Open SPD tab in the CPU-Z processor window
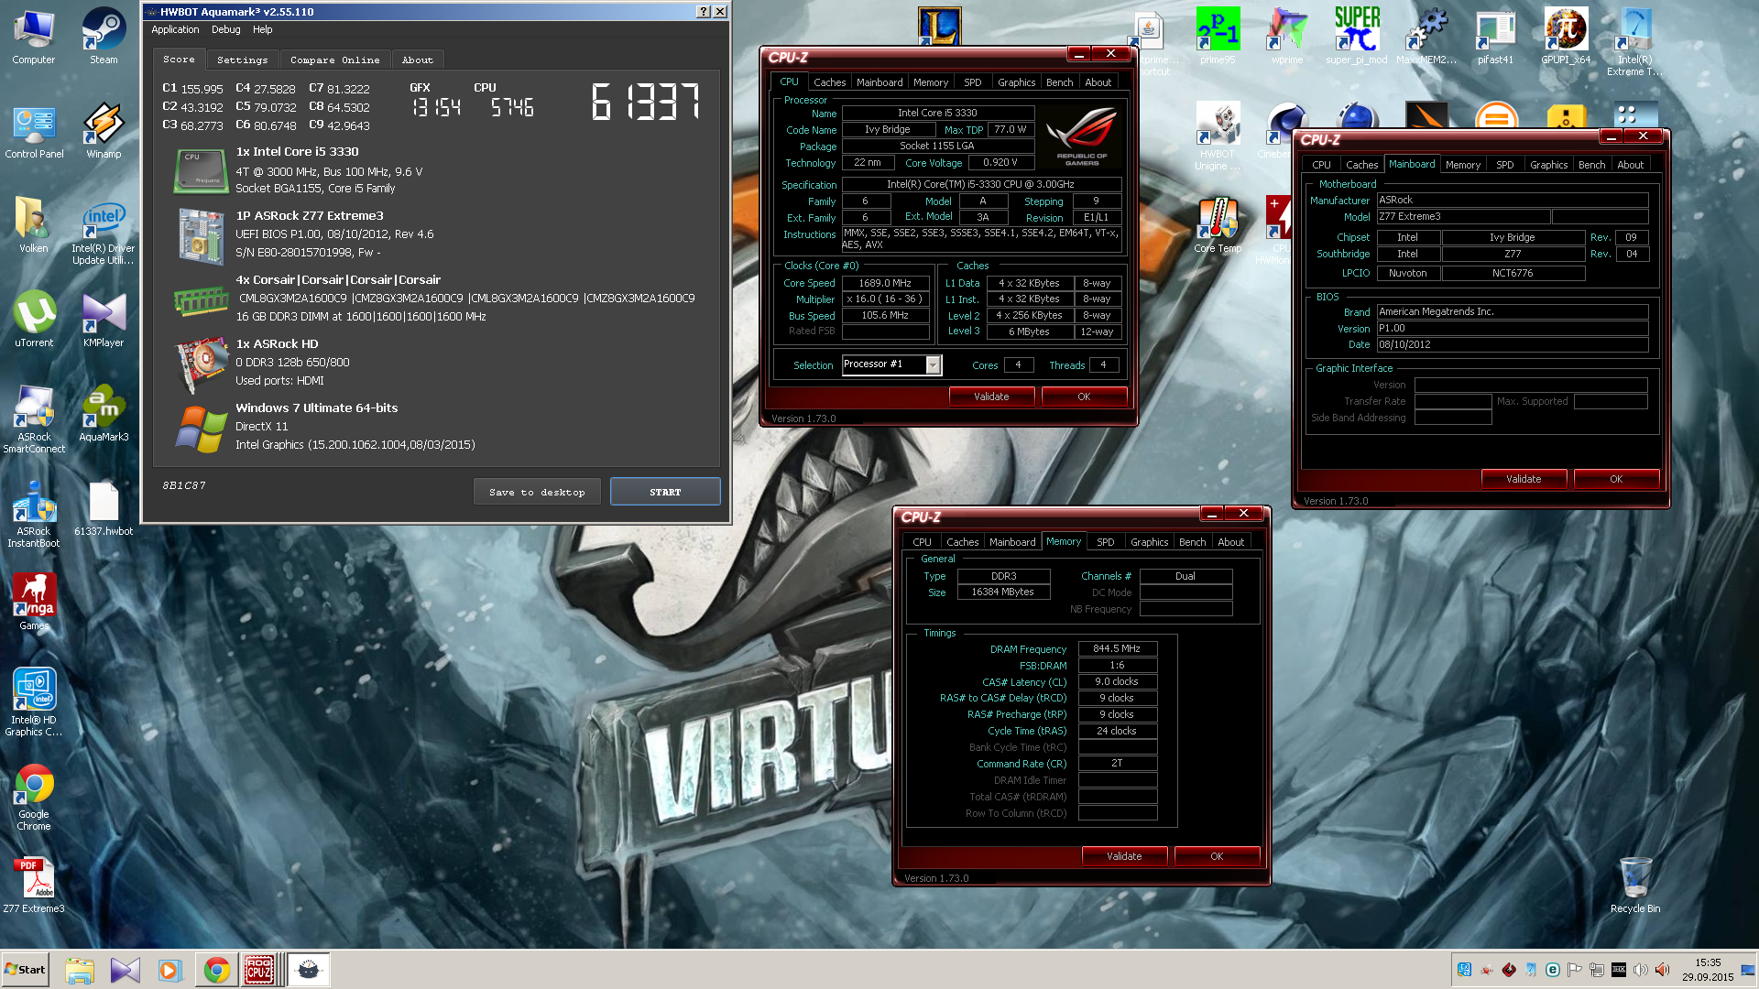The width and height of the screenshot is (1759, 989). click(973, 82)
